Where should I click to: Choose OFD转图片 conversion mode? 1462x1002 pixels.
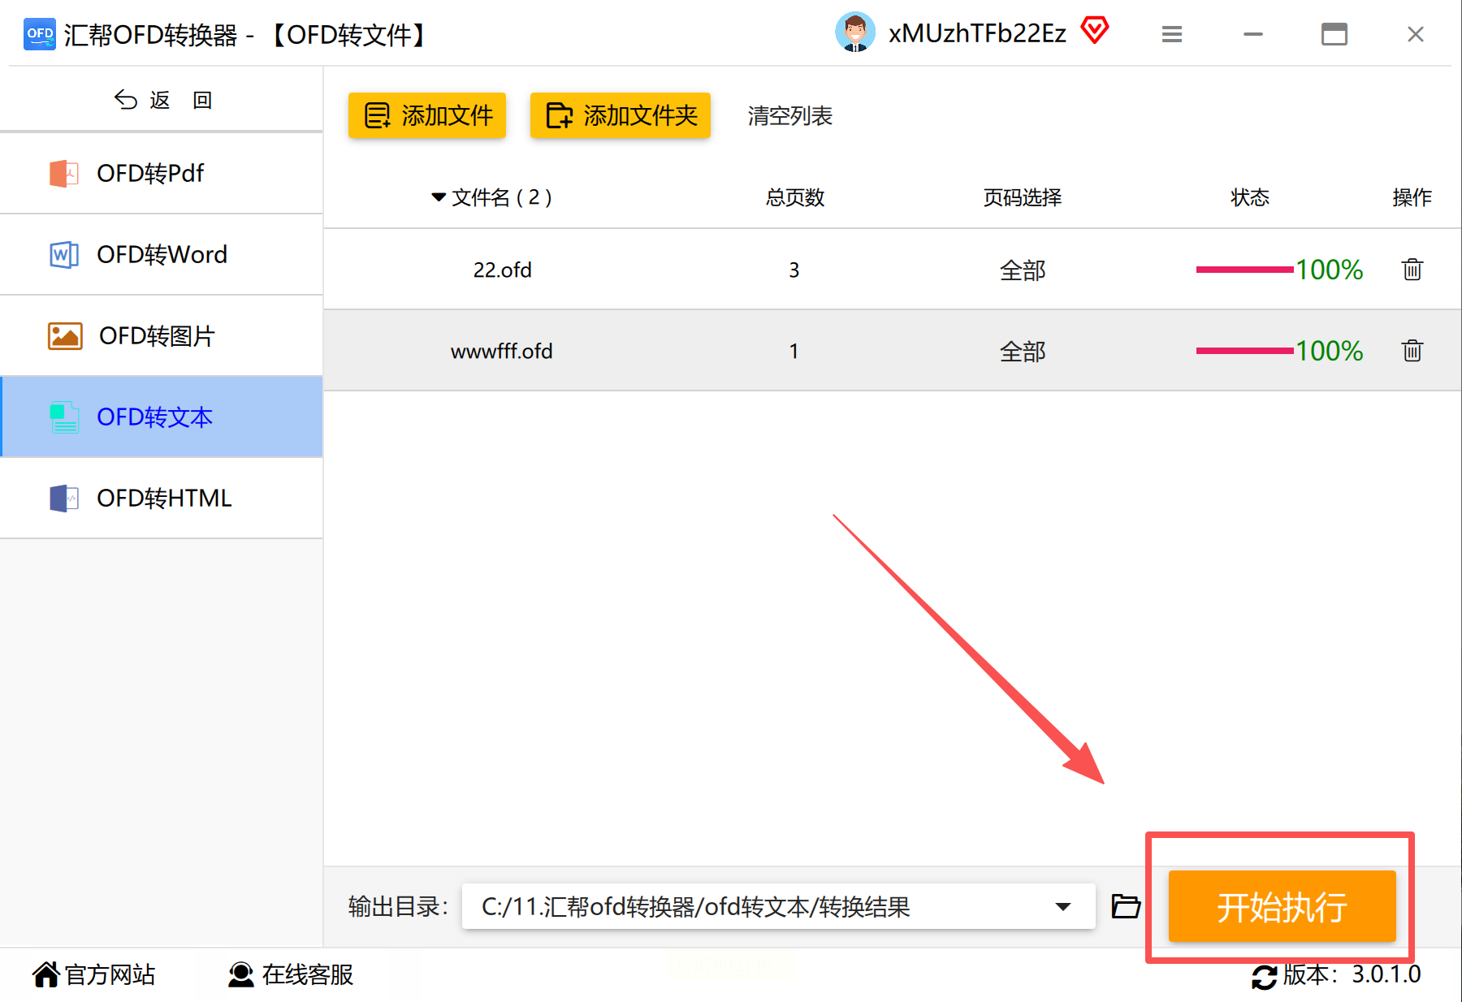coord(162,335)
